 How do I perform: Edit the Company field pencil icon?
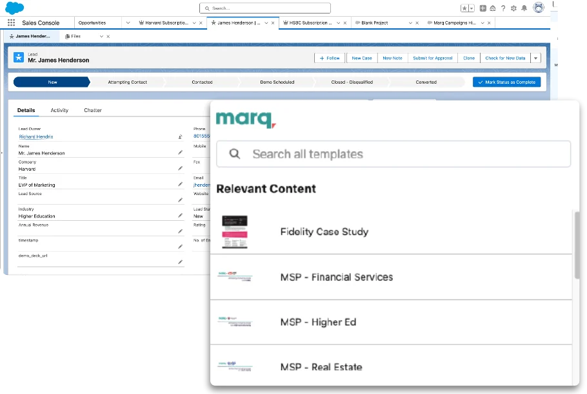(181, 168)
